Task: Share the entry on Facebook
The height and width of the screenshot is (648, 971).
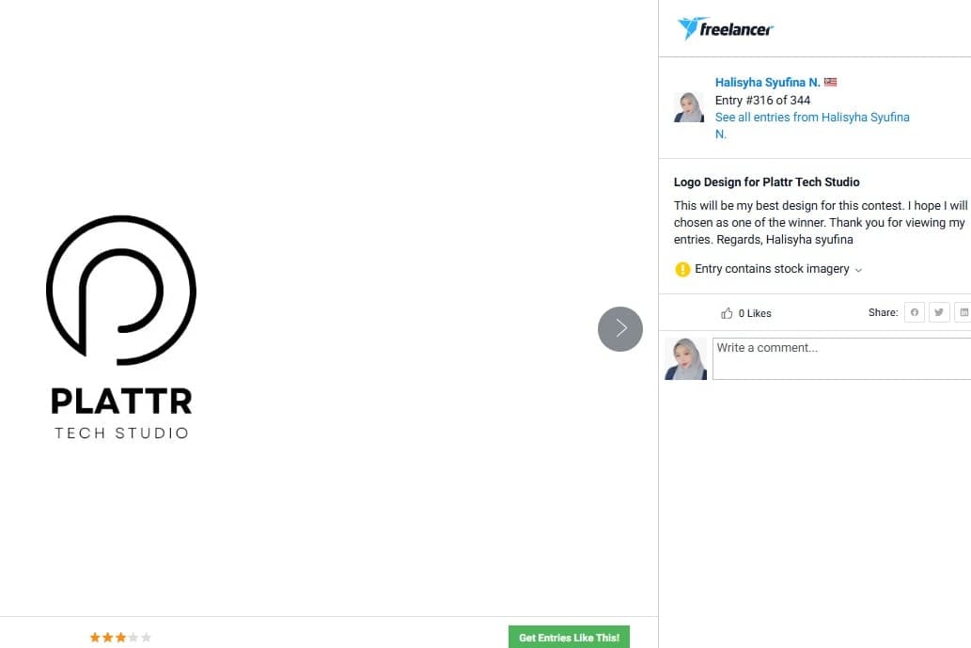Action: tap(914, 313)
